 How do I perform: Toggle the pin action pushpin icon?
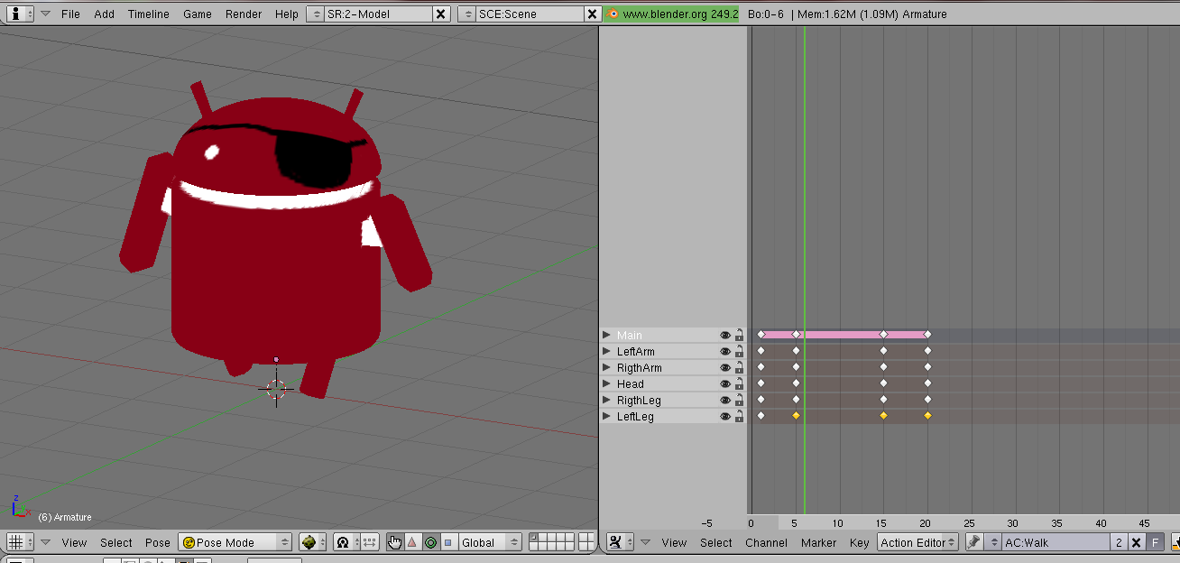pyautogui.click(x=973, y=542)
